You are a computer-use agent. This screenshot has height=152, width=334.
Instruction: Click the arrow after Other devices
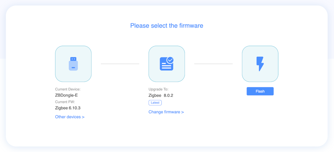[x=83, y=117]
